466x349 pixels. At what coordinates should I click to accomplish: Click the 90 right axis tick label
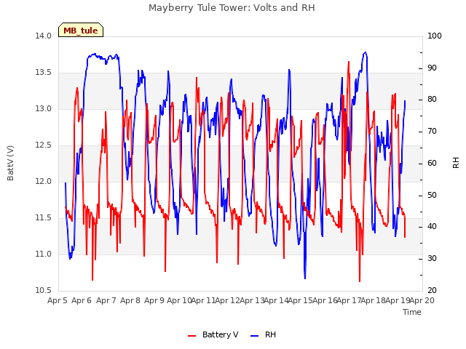(432, 68)
